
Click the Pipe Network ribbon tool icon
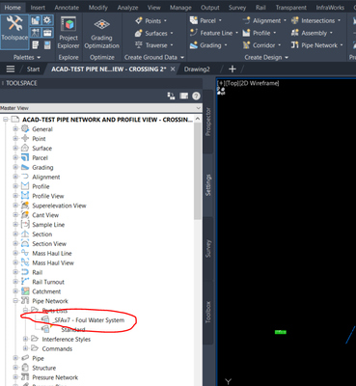295,45
